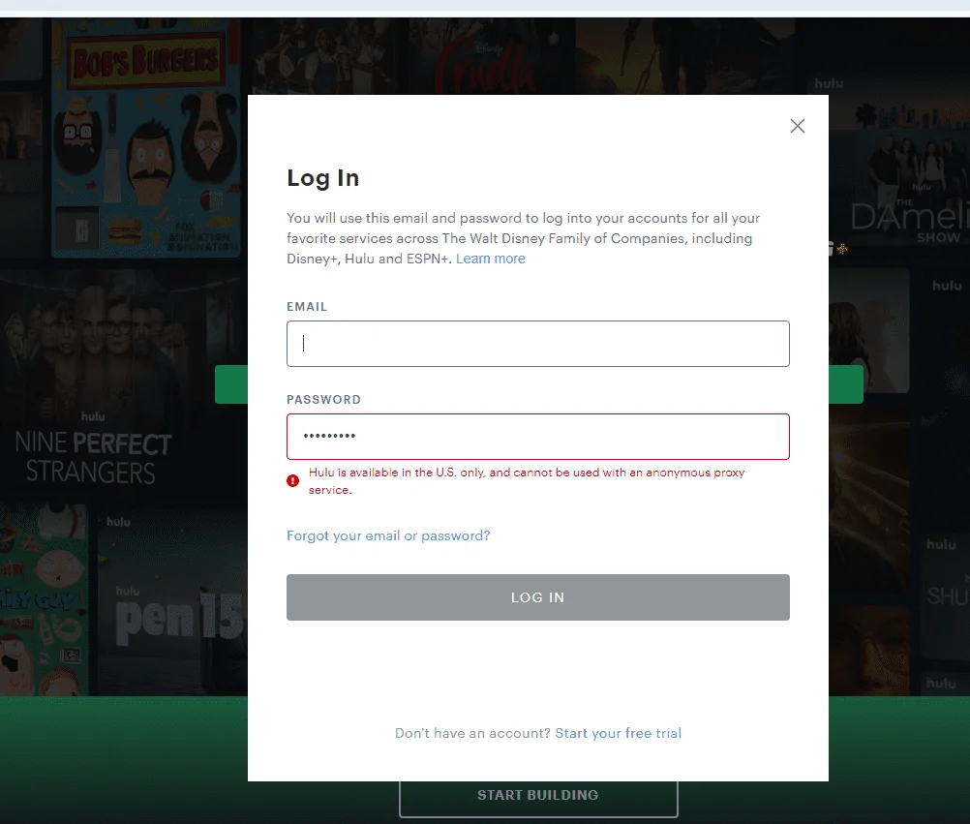Focus the Password input field

[x=537, y=436]
